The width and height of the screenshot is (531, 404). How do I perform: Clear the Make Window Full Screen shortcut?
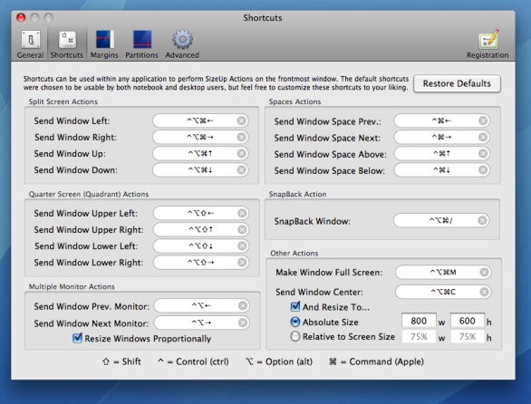coord(485,272)
